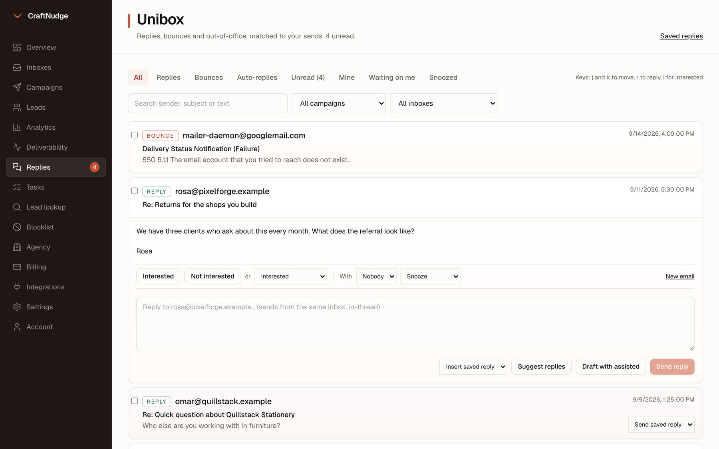Click the Agency building icon

[17, 247]
